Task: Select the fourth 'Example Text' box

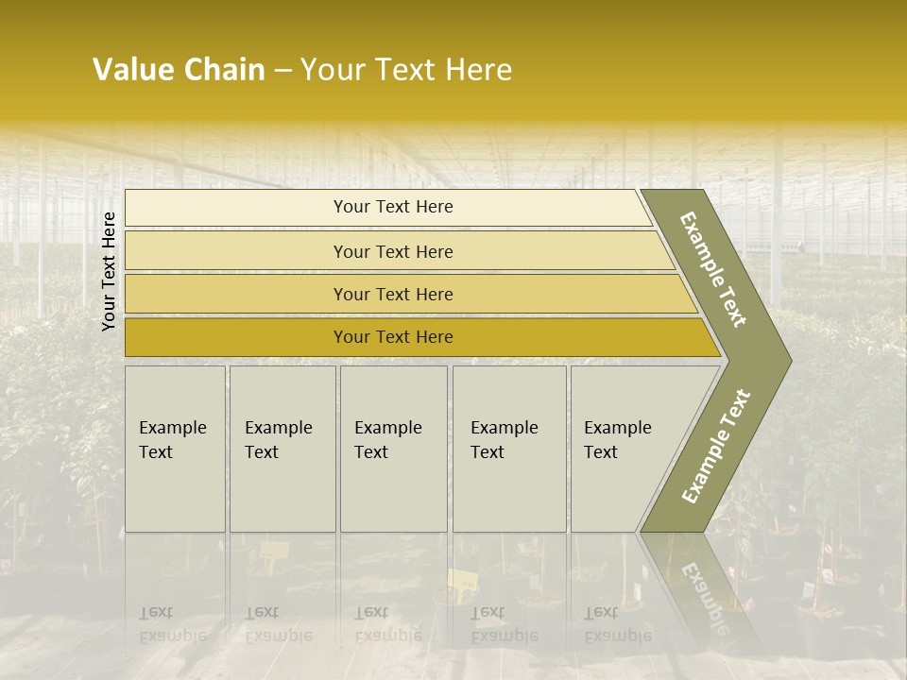Action: pyautogui.click(x=508, y=448)
